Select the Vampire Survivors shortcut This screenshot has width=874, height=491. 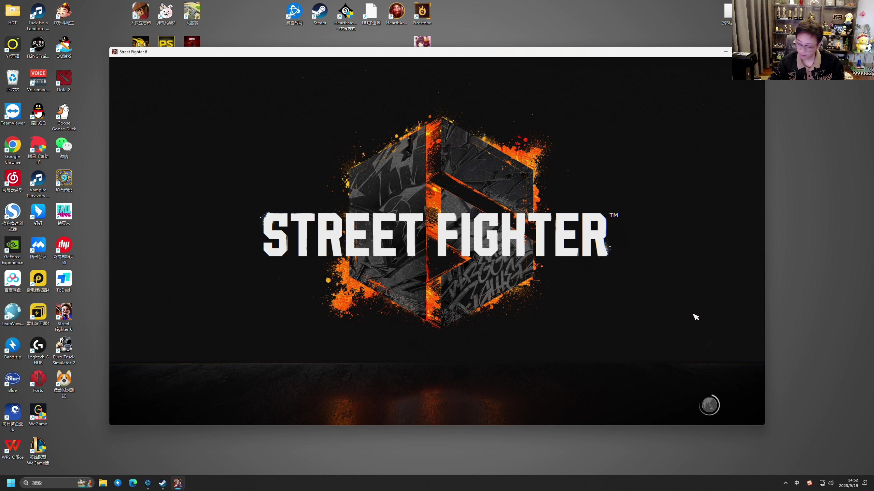(38, 184)
